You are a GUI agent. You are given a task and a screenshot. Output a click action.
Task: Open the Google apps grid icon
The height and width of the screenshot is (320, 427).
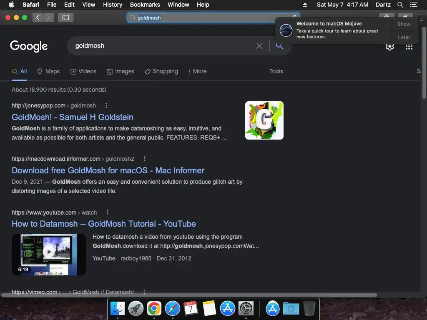coord(409,47)
